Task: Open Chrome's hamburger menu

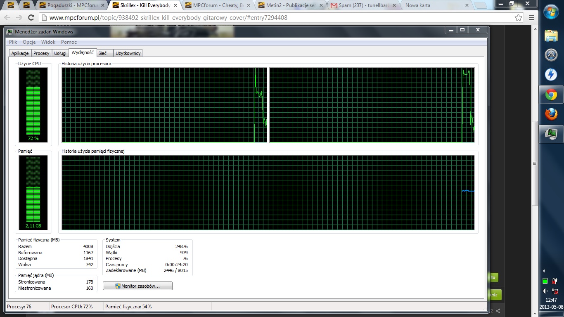Action: click(x=531, y=18)
